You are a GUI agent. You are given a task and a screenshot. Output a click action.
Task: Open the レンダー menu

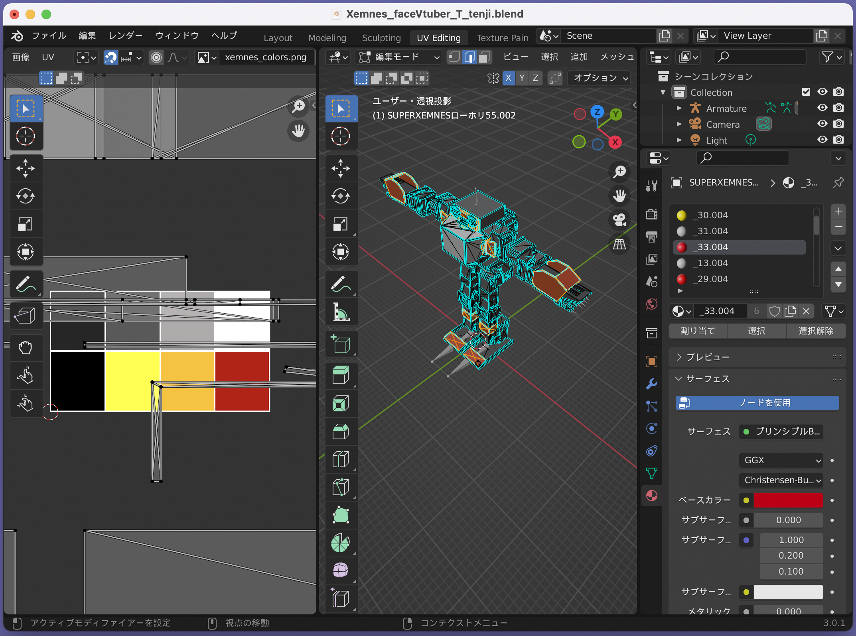pos(125,36)
